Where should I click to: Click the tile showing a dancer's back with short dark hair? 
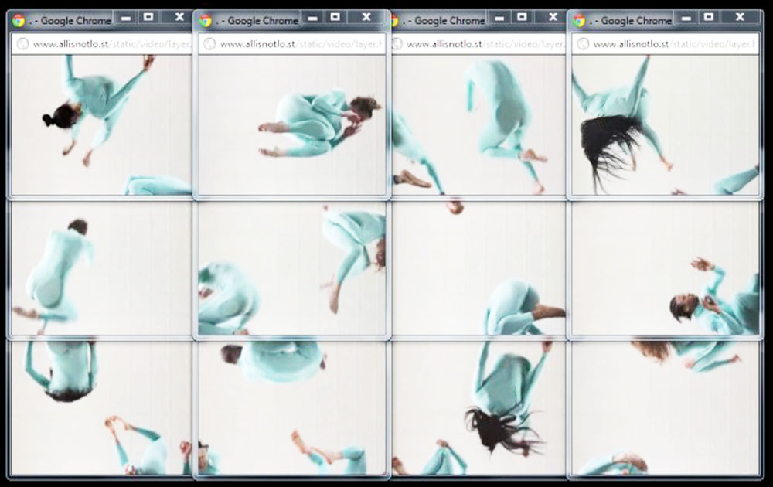pyautogui.click(x=101, y=269)
